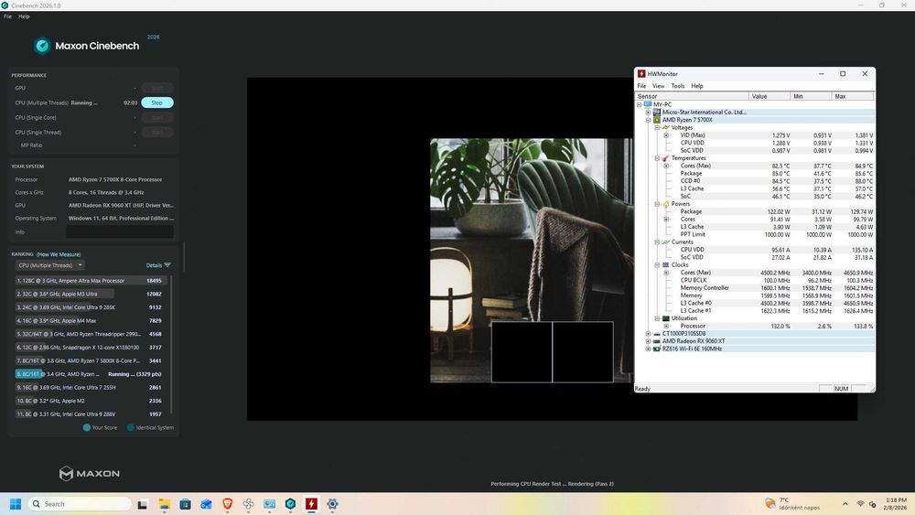Collapse the MY-PC tree node
Screen dimensions: 915x515
point(639,104)
